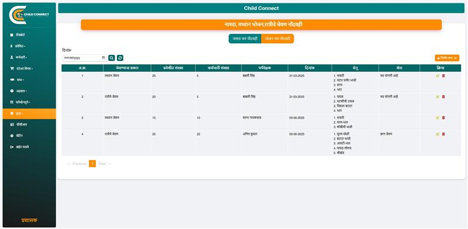The width and height of the screenshot is (468, 229).
Task: Click the orange page heading banner
Action: [x=261, y=25]
